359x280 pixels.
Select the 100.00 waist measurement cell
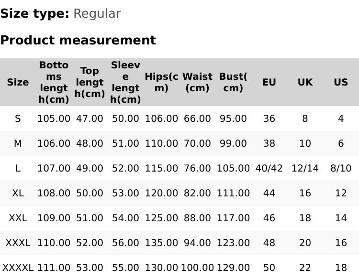click(197, 268)
